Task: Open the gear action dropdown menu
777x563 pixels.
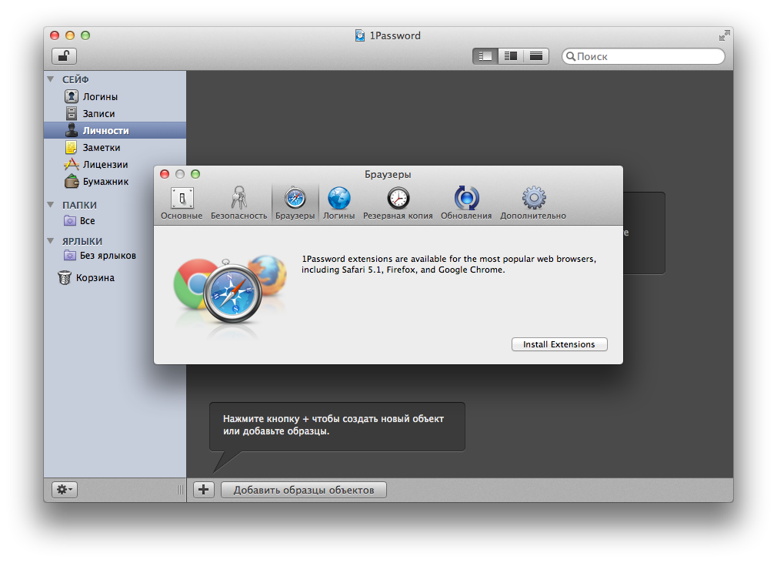Action: (x=64, y=490)
